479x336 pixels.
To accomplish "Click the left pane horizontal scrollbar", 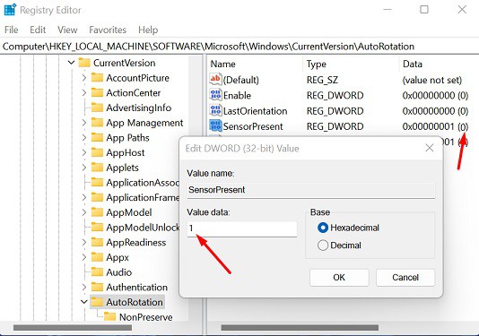I will coord(73,328).
